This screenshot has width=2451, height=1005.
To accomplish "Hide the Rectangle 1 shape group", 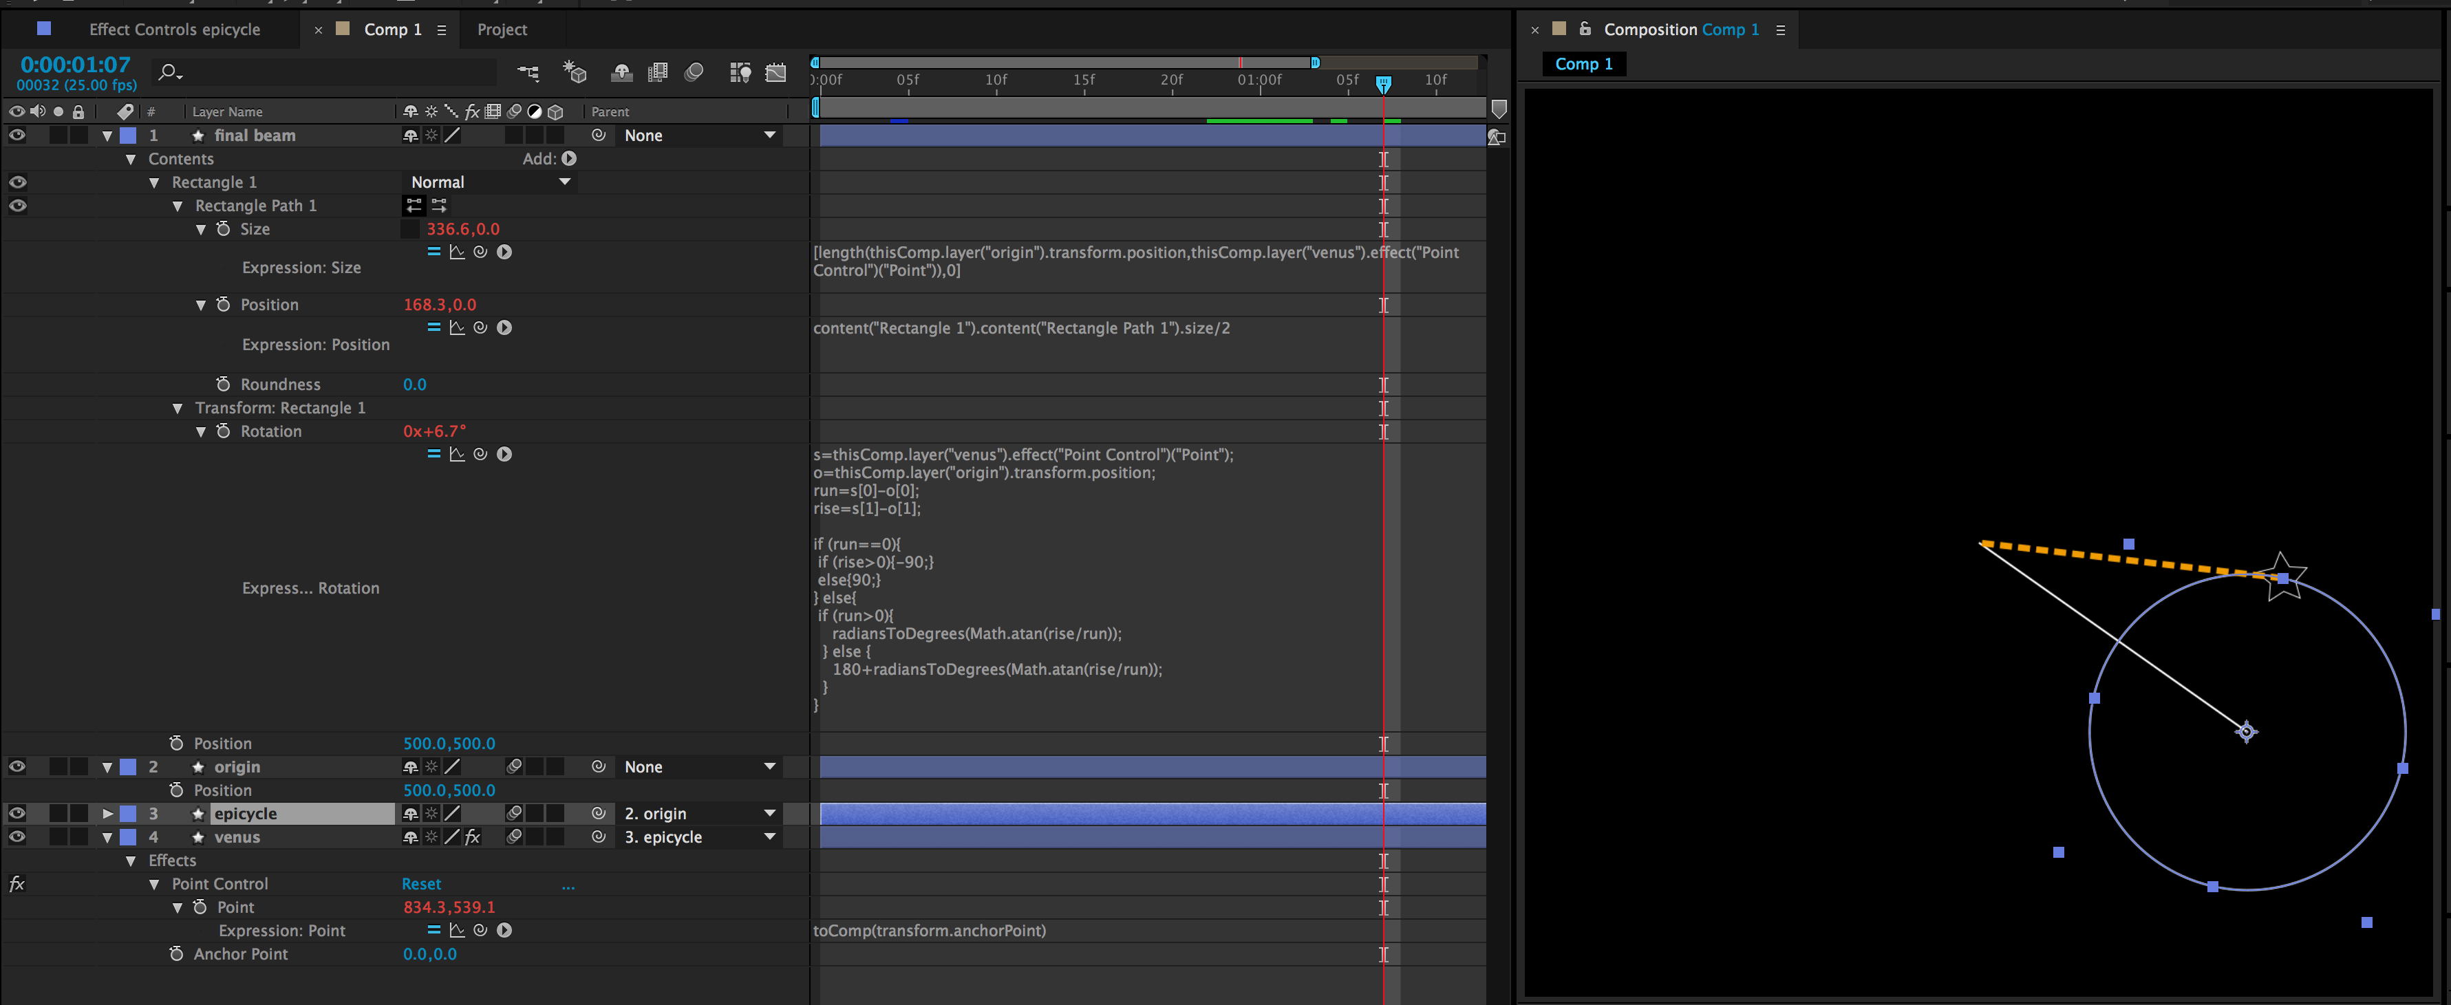I will pos(17,182).
